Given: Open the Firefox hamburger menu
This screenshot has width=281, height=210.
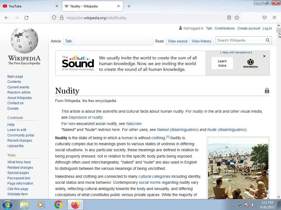Looking at the screenshot, I should coord(274,17).
